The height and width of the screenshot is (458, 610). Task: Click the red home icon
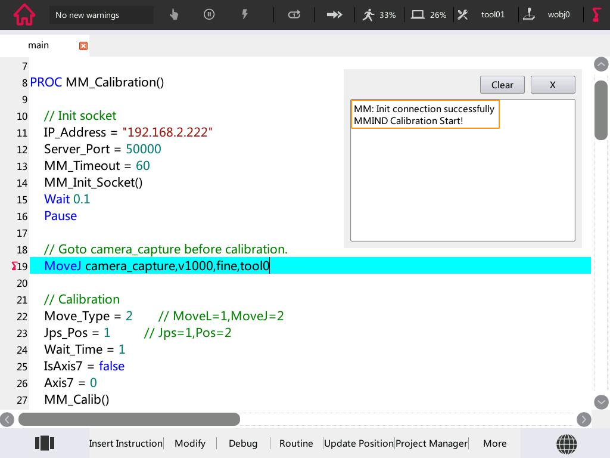click(x=23, y=14)
